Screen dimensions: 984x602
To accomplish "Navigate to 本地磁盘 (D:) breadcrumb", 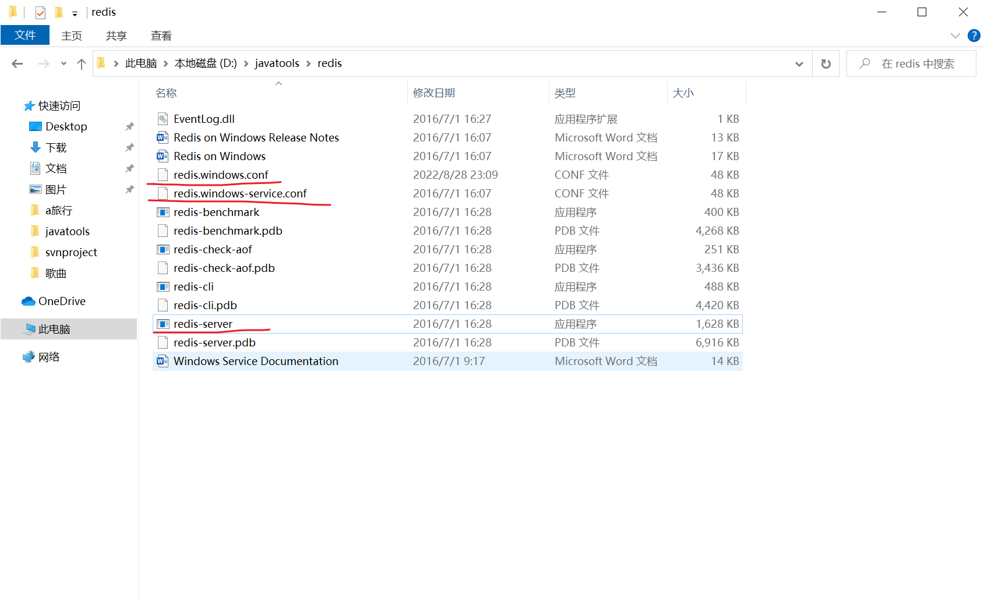I will [x=206, y=63].
